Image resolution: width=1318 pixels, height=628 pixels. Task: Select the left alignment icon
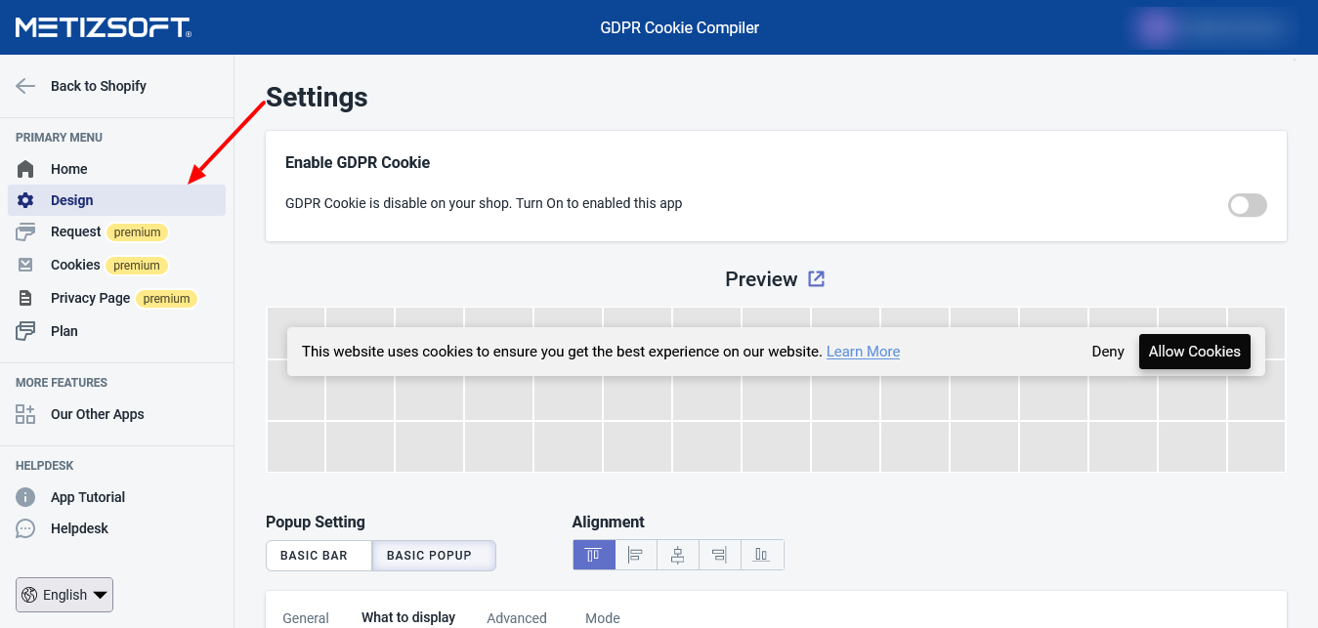[x=635, y=555]
